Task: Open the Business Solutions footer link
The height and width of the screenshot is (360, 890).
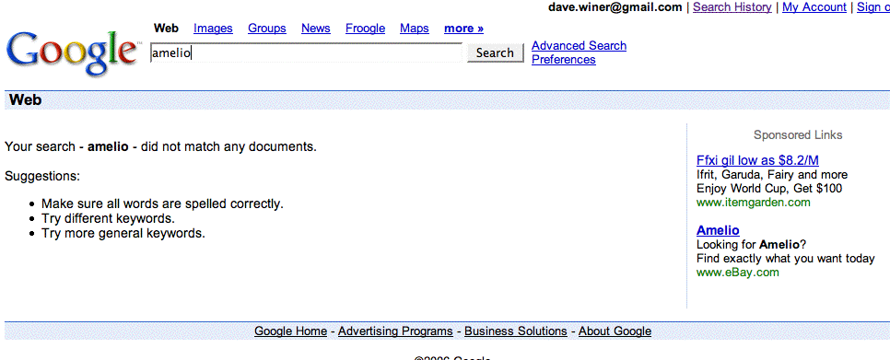Action: click(516, 331)
